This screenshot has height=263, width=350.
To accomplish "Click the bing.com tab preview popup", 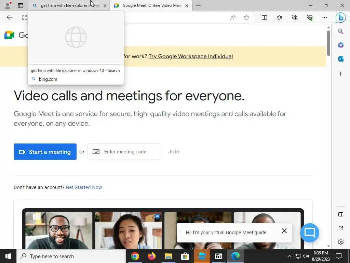I will point(76,48).
